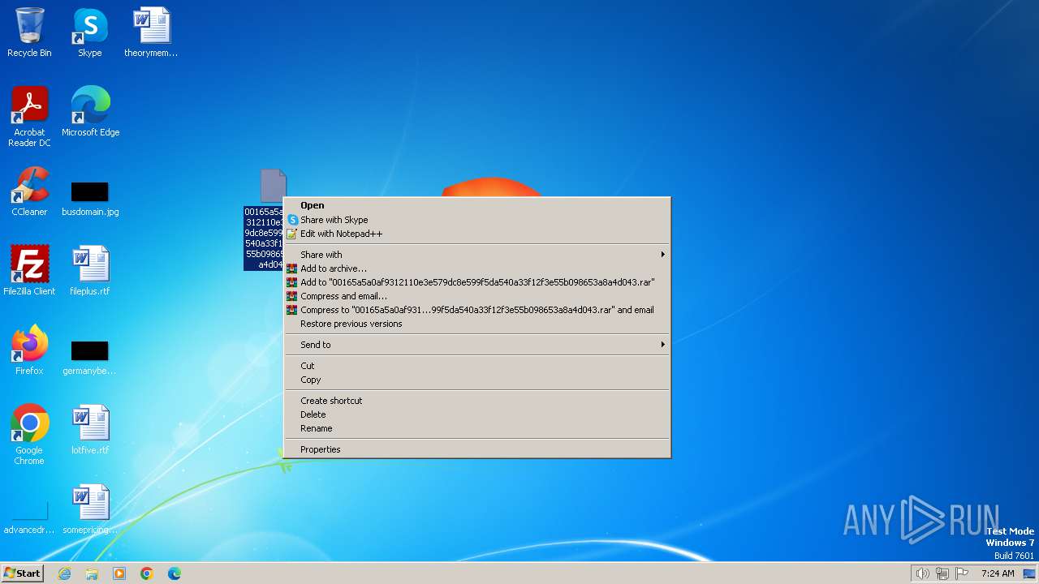The image size is (1039, 584).
Task: Choose Delete in the context menu
Action: coord(477,414)
